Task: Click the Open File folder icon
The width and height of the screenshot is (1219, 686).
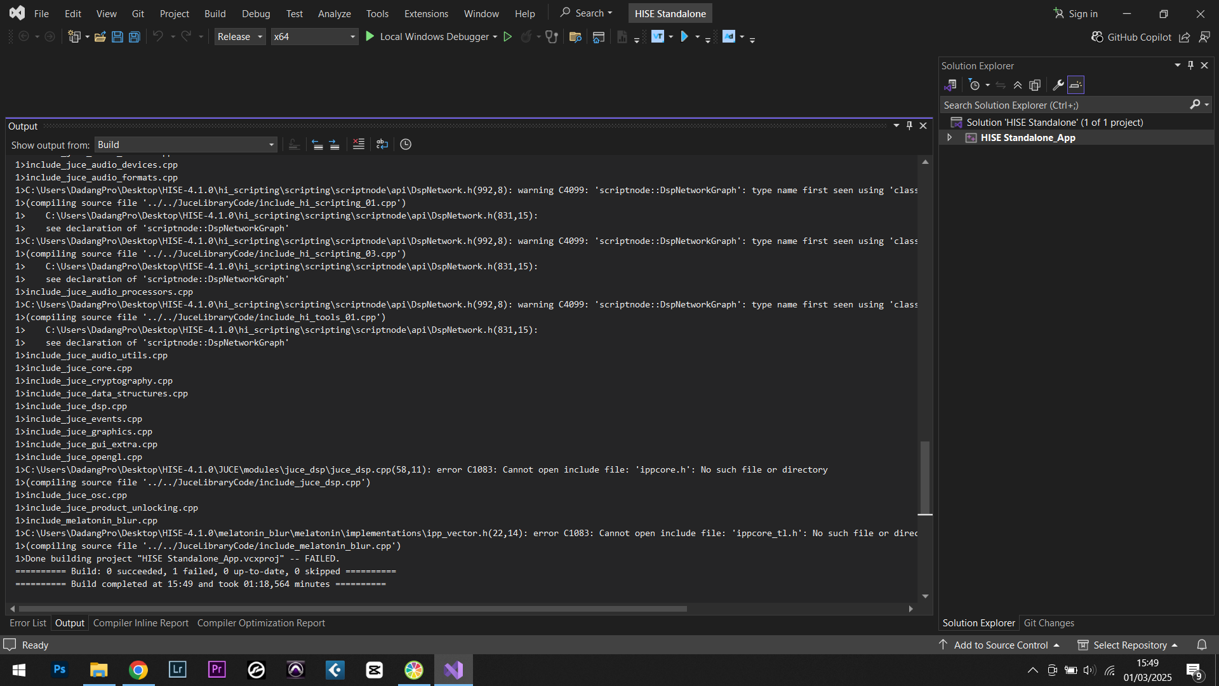Action: pyautogui.click(x=100, y=37)
